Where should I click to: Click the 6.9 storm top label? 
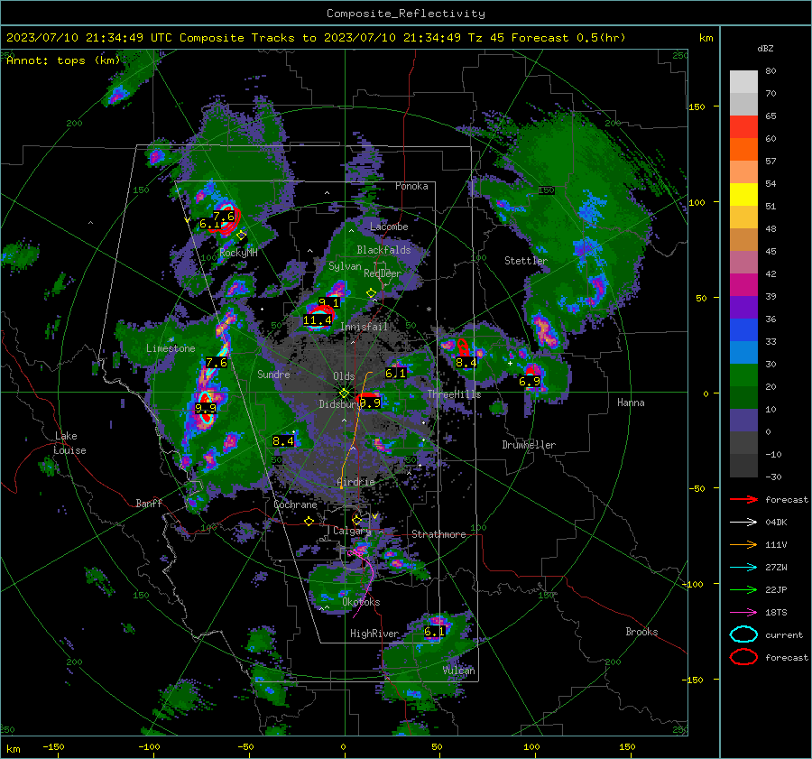tap(530, 382)
